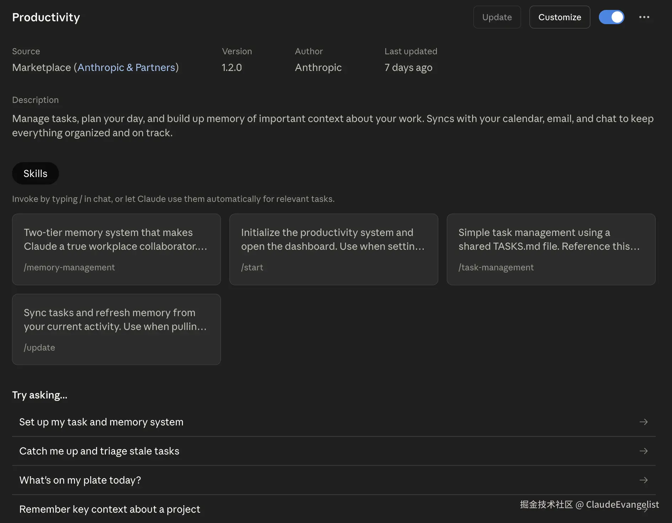Open the /memory-management skill card

point(116,249)
